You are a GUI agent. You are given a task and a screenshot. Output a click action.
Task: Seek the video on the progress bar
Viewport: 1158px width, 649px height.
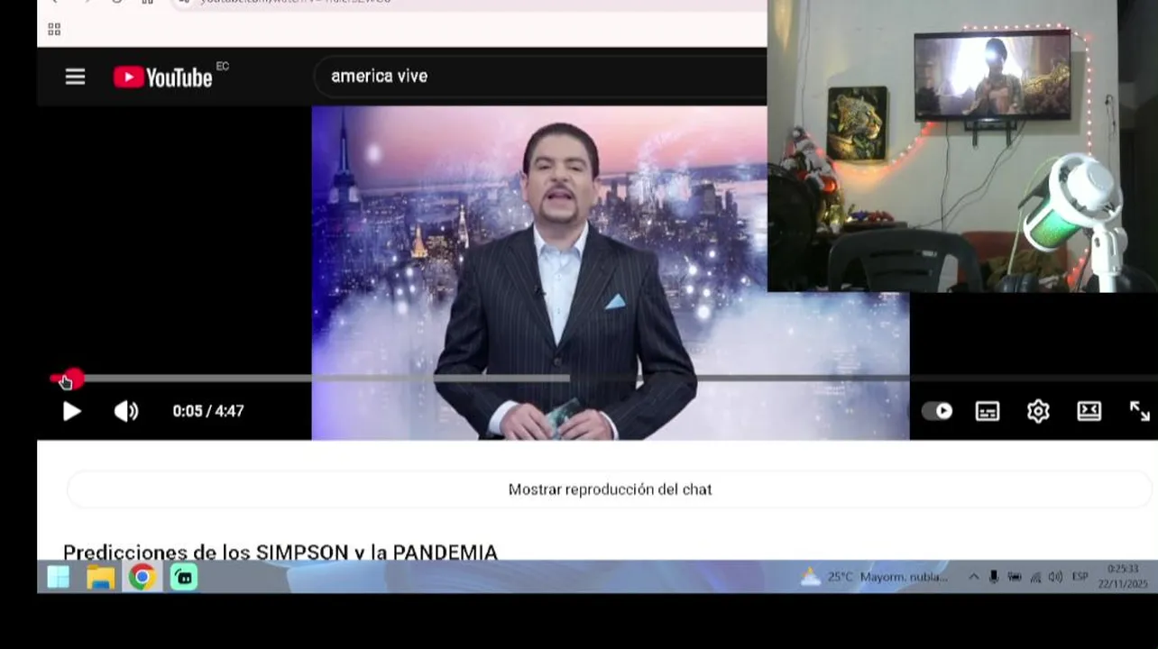(x=604, y=379)
